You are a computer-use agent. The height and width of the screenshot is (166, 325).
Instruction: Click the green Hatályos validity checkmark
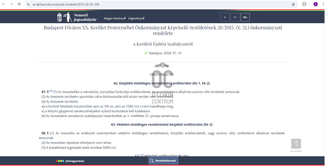click(146, 53)
